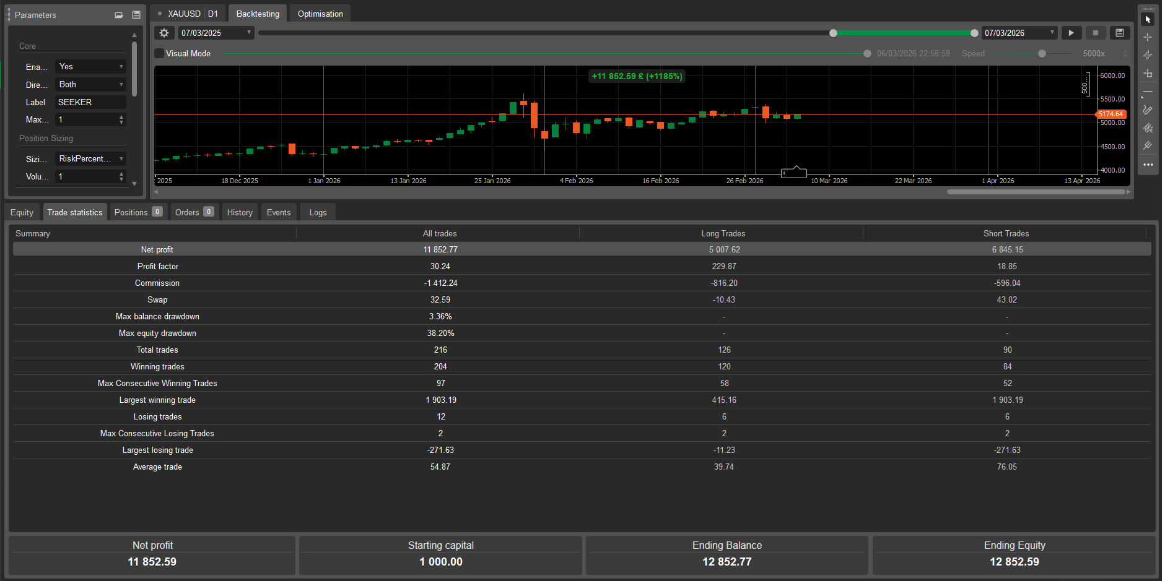The height and width of the screenshot is (581, 1165).
Task: Load backtest results via the save icon near stop button
Action: click(1120, 32)
